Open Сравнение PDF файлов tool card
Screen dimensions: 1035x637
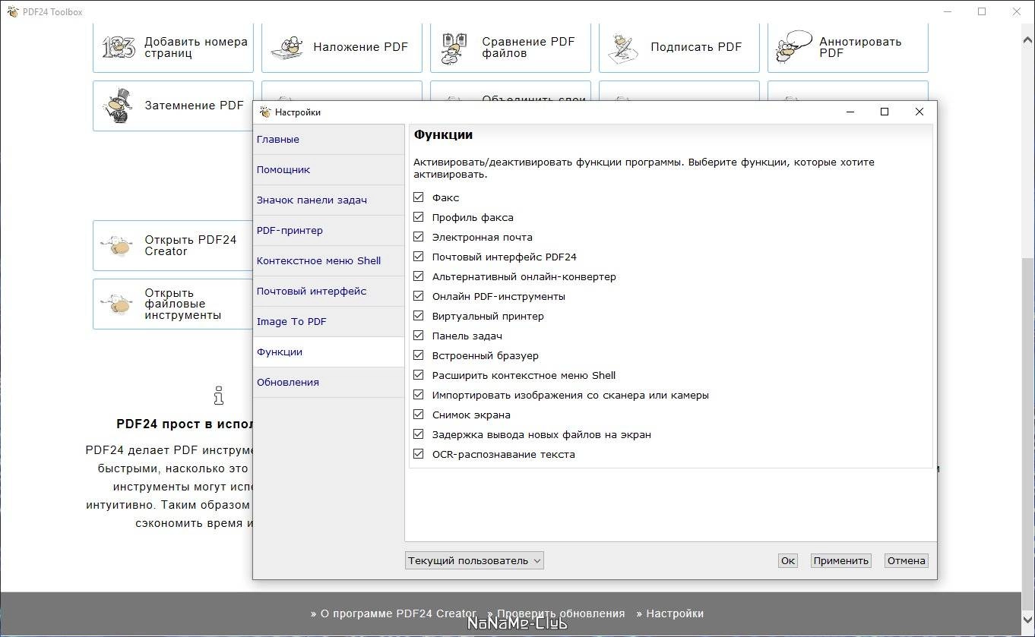(511, 47)
